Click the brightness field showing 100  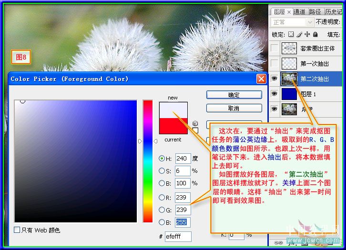click(183, 183)
